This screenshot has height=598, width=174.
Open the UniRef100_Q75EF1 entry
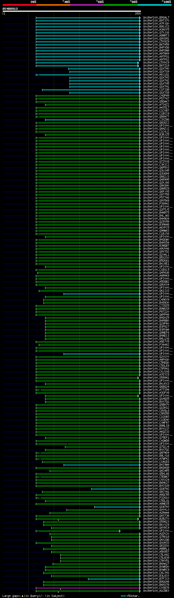click(156, 438)
